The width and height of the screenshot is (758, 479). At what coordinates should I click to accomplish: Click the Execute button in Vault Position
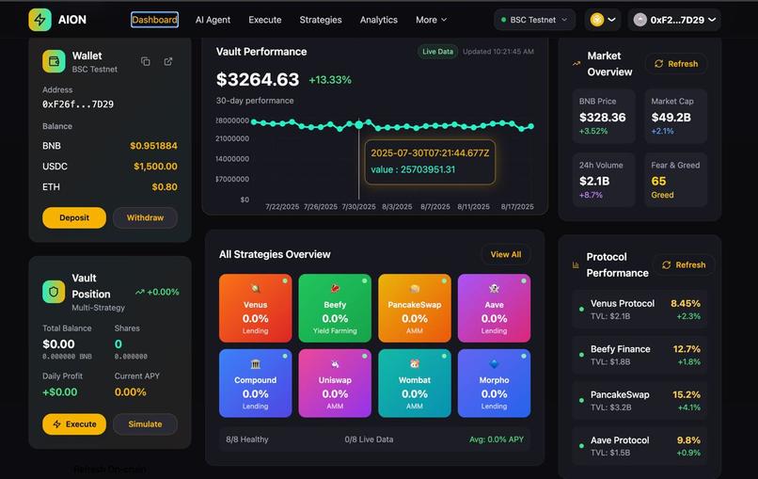tap(74, 423)
